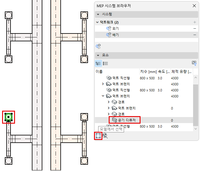200x171 pixels.
Task: Click the element list scrollbar thumb
Action: click(195, 105)
